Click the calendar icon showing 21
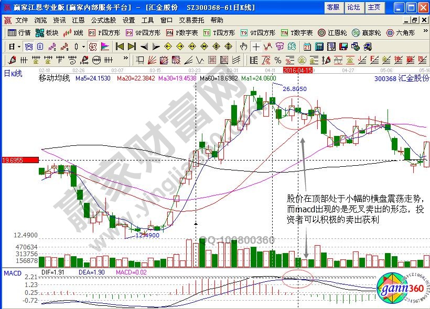The height and width of the screenshot is (309, 430). click(x=307, y=46)
